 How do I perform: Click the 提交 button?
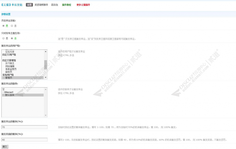click(5, 147)
